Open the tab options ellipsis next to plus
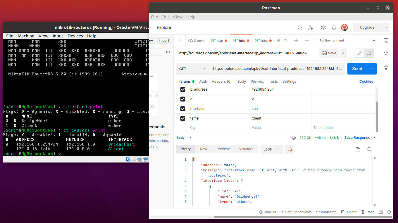 307,40
